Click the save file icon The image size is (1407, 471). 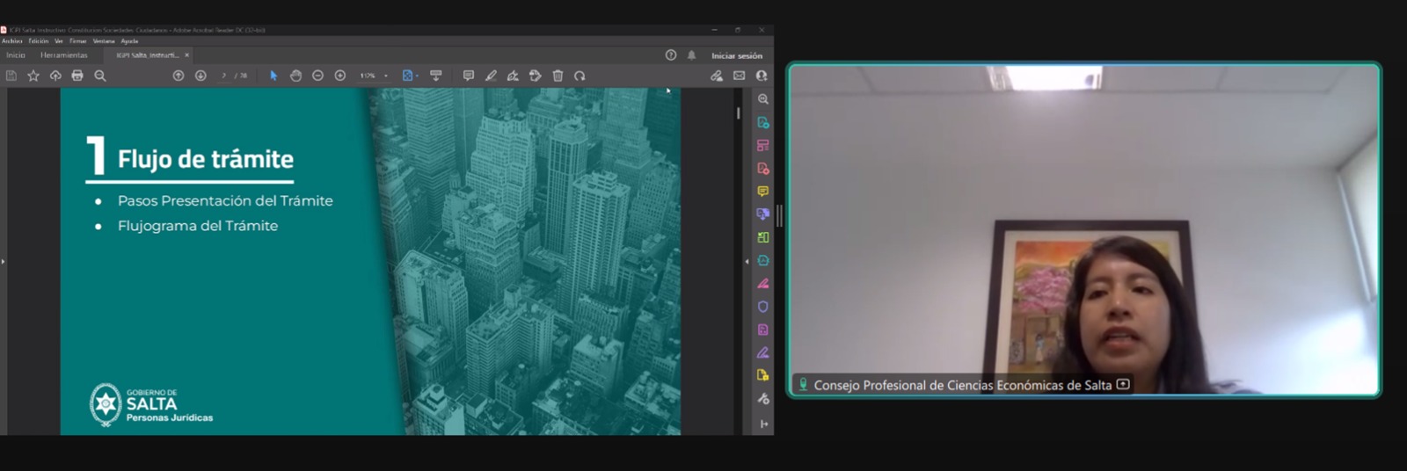(11, 76)
